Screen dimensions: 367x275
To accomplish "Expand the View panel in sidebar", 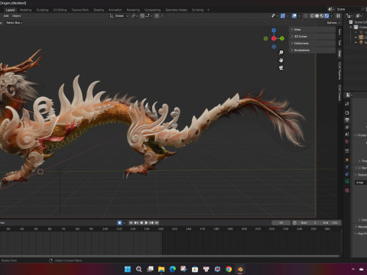I will 313,30.
